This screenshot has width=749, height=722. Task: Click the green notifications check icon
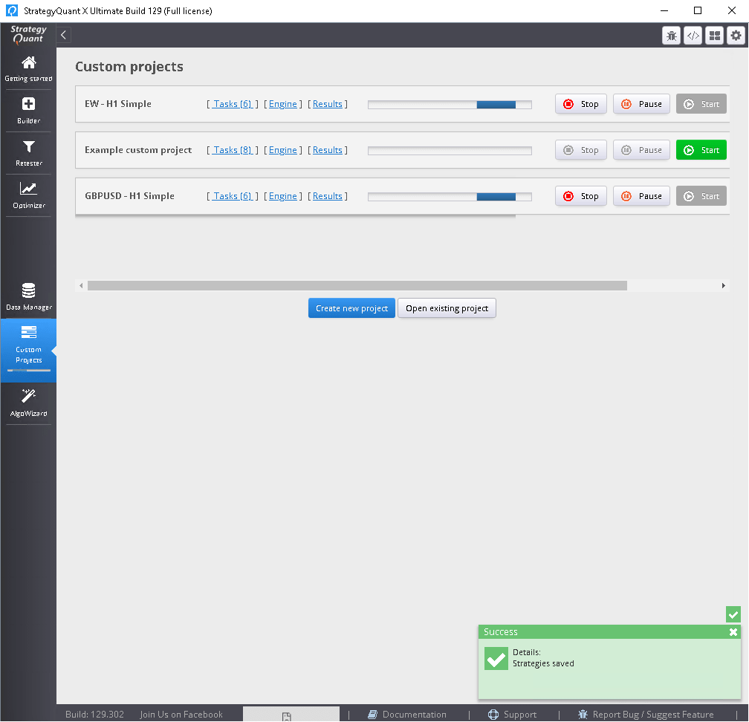point(733,614)
